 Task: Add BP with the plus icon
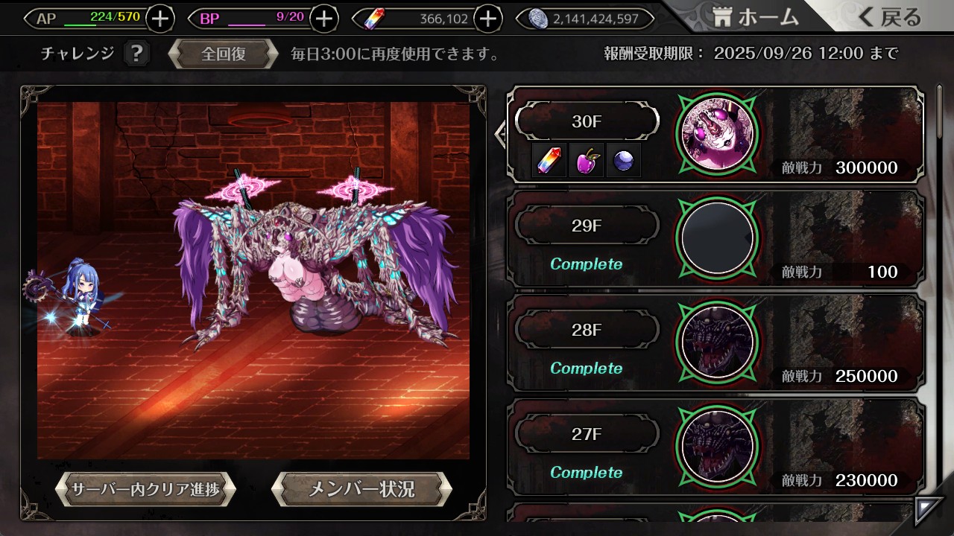324,19
